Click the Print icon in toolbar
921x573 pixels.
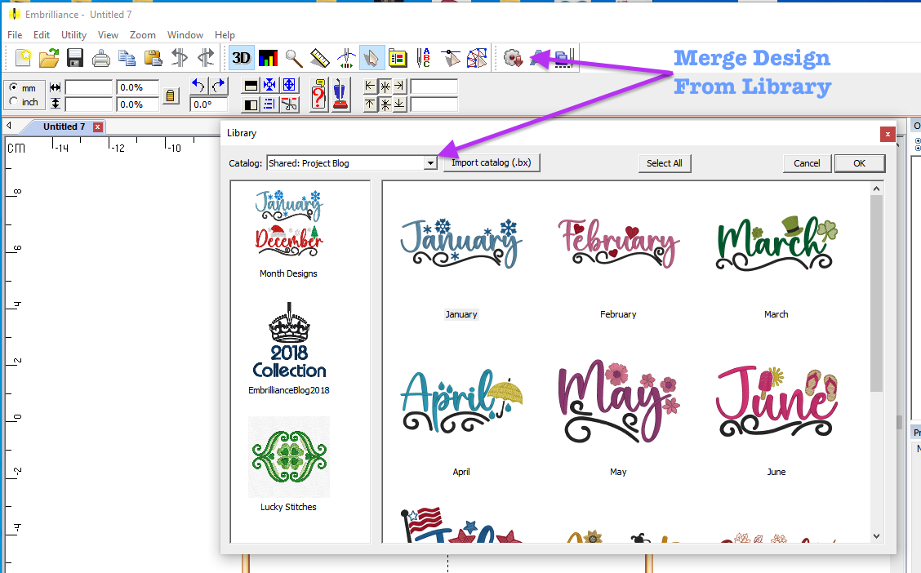click(101, 58)
